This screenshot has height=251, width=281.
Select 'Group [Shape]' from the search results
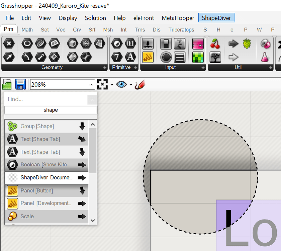point(47,127)
